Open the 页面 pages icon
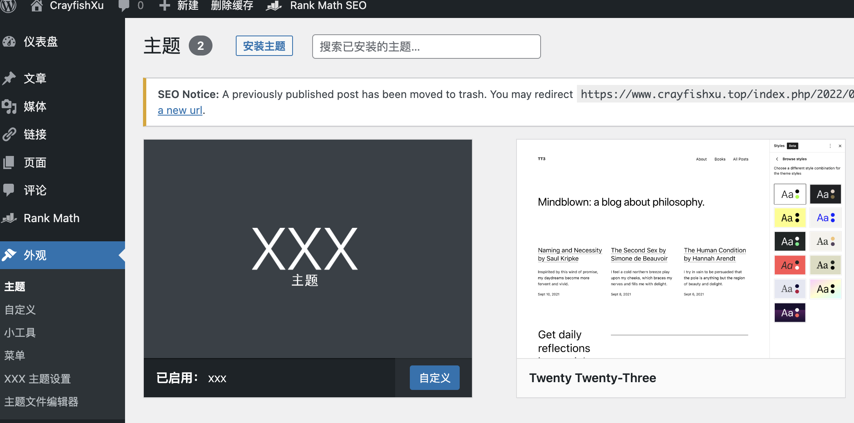 pos(9,163)
